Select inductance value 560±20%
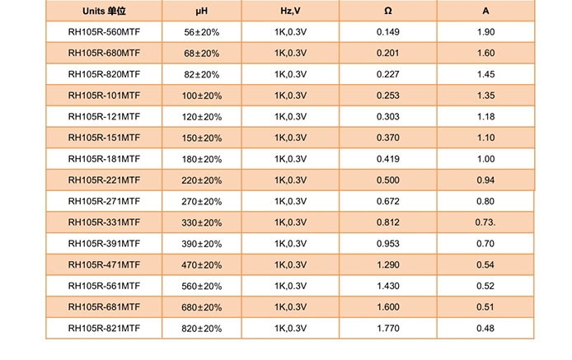 click(x=201, y=286)
